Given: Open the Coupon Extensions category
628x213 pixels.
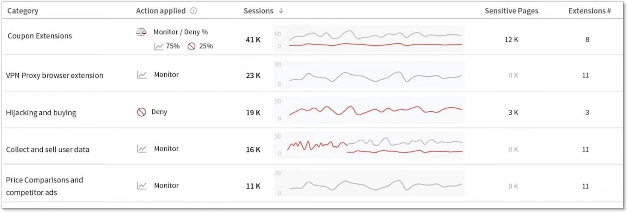Looking at the screenshot, I should pos(40,36).
